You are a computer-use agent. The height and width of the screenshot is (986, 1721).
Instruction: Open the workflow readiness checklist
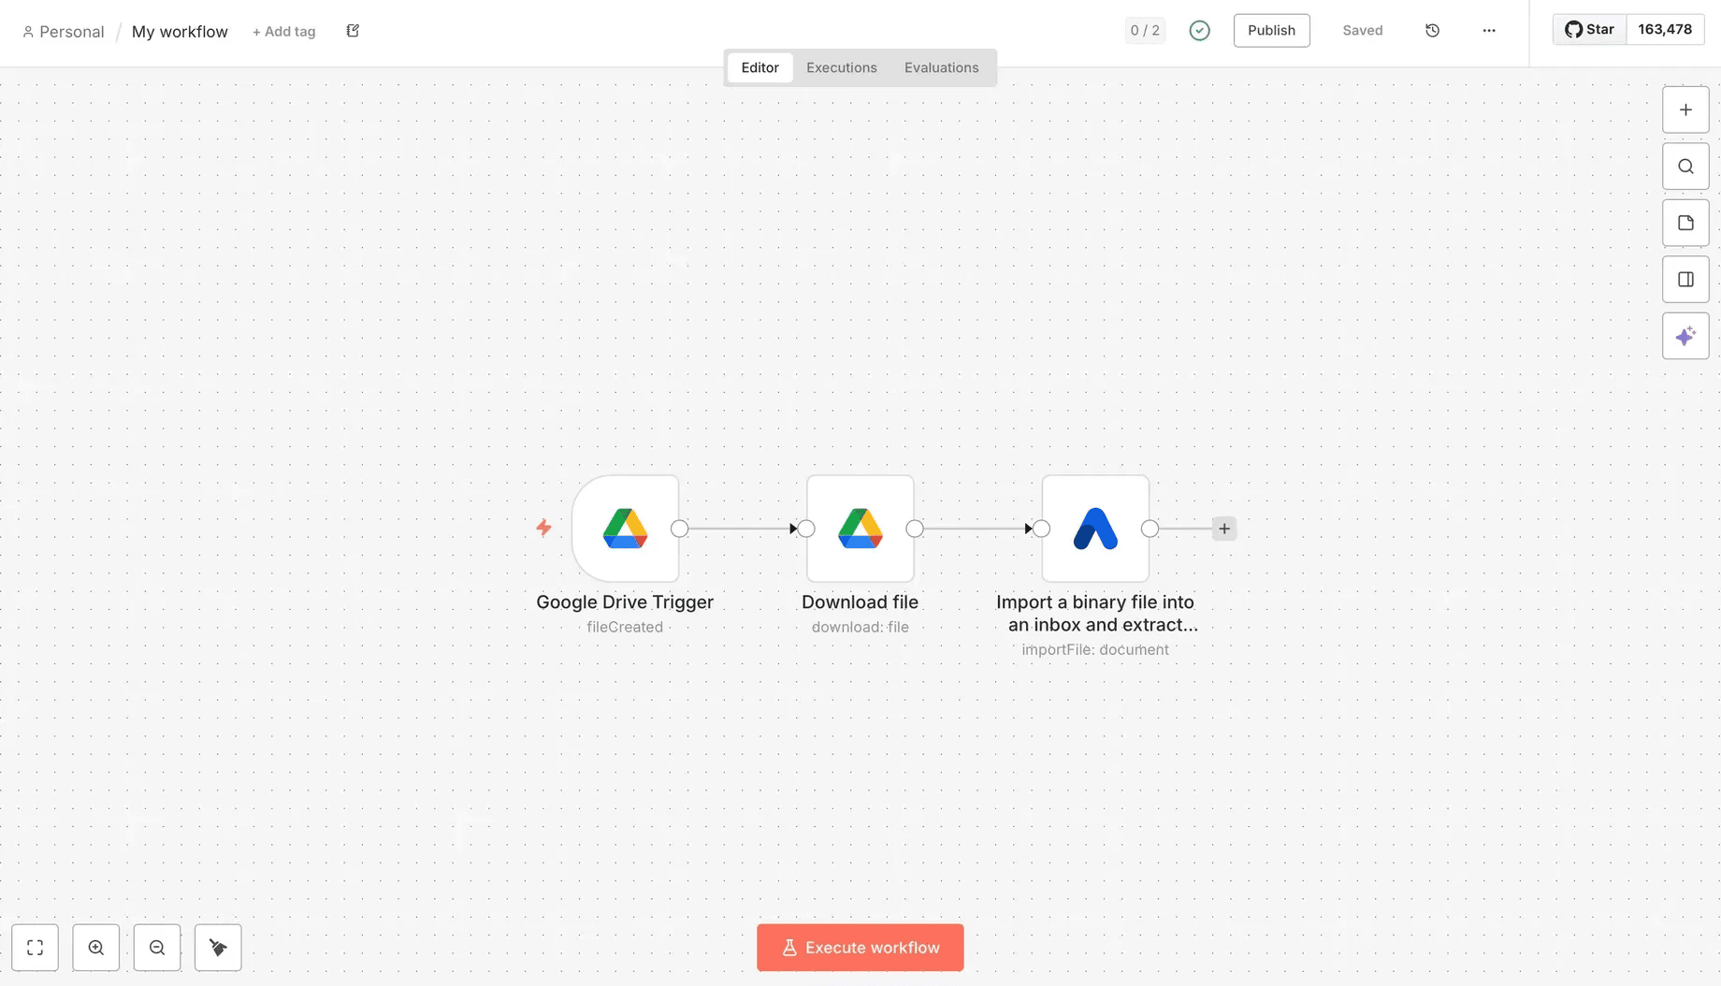tap(1144, 30)
